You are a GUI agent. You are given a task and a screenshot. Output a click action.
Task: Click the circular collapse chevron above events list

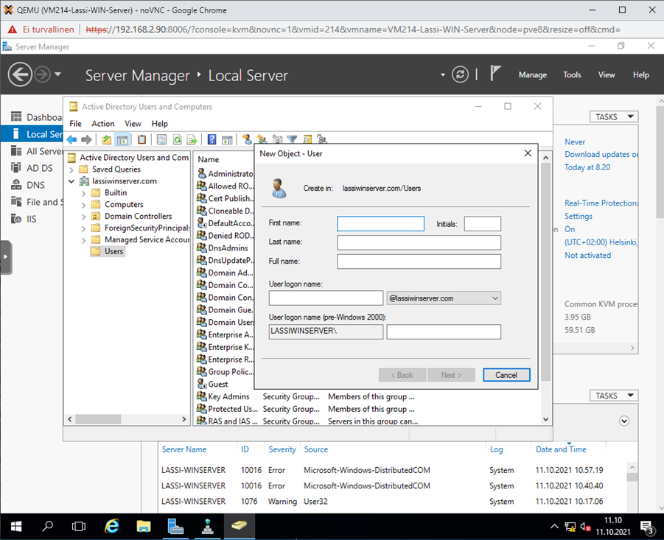pyautogui.click(x=623, y=421)
